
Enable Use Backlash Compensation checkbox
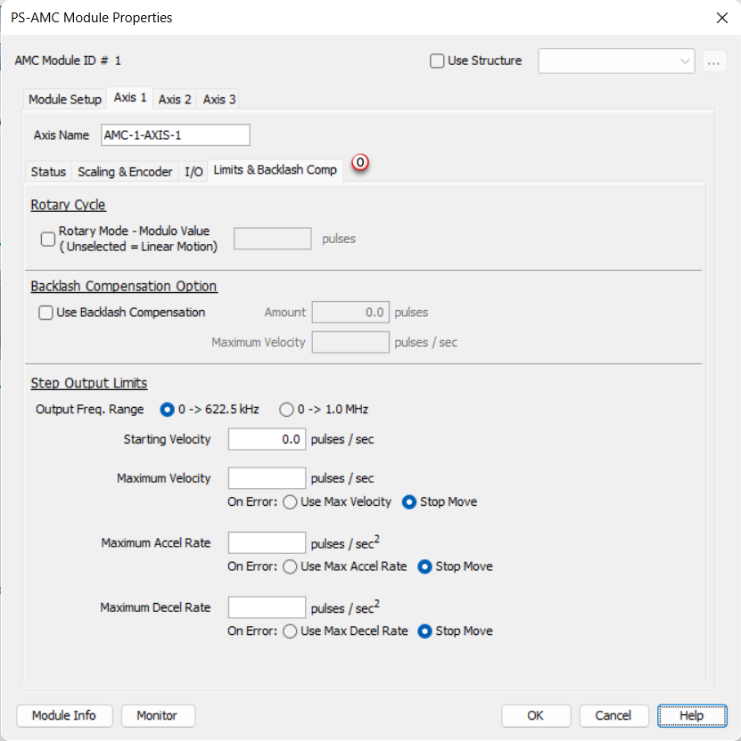click(x=45, y=313)
